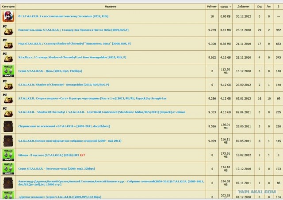Open «Другое желание» (серия S.T.A.L.K.E.R.) link
283x200 pixels.
pos(60,197)
